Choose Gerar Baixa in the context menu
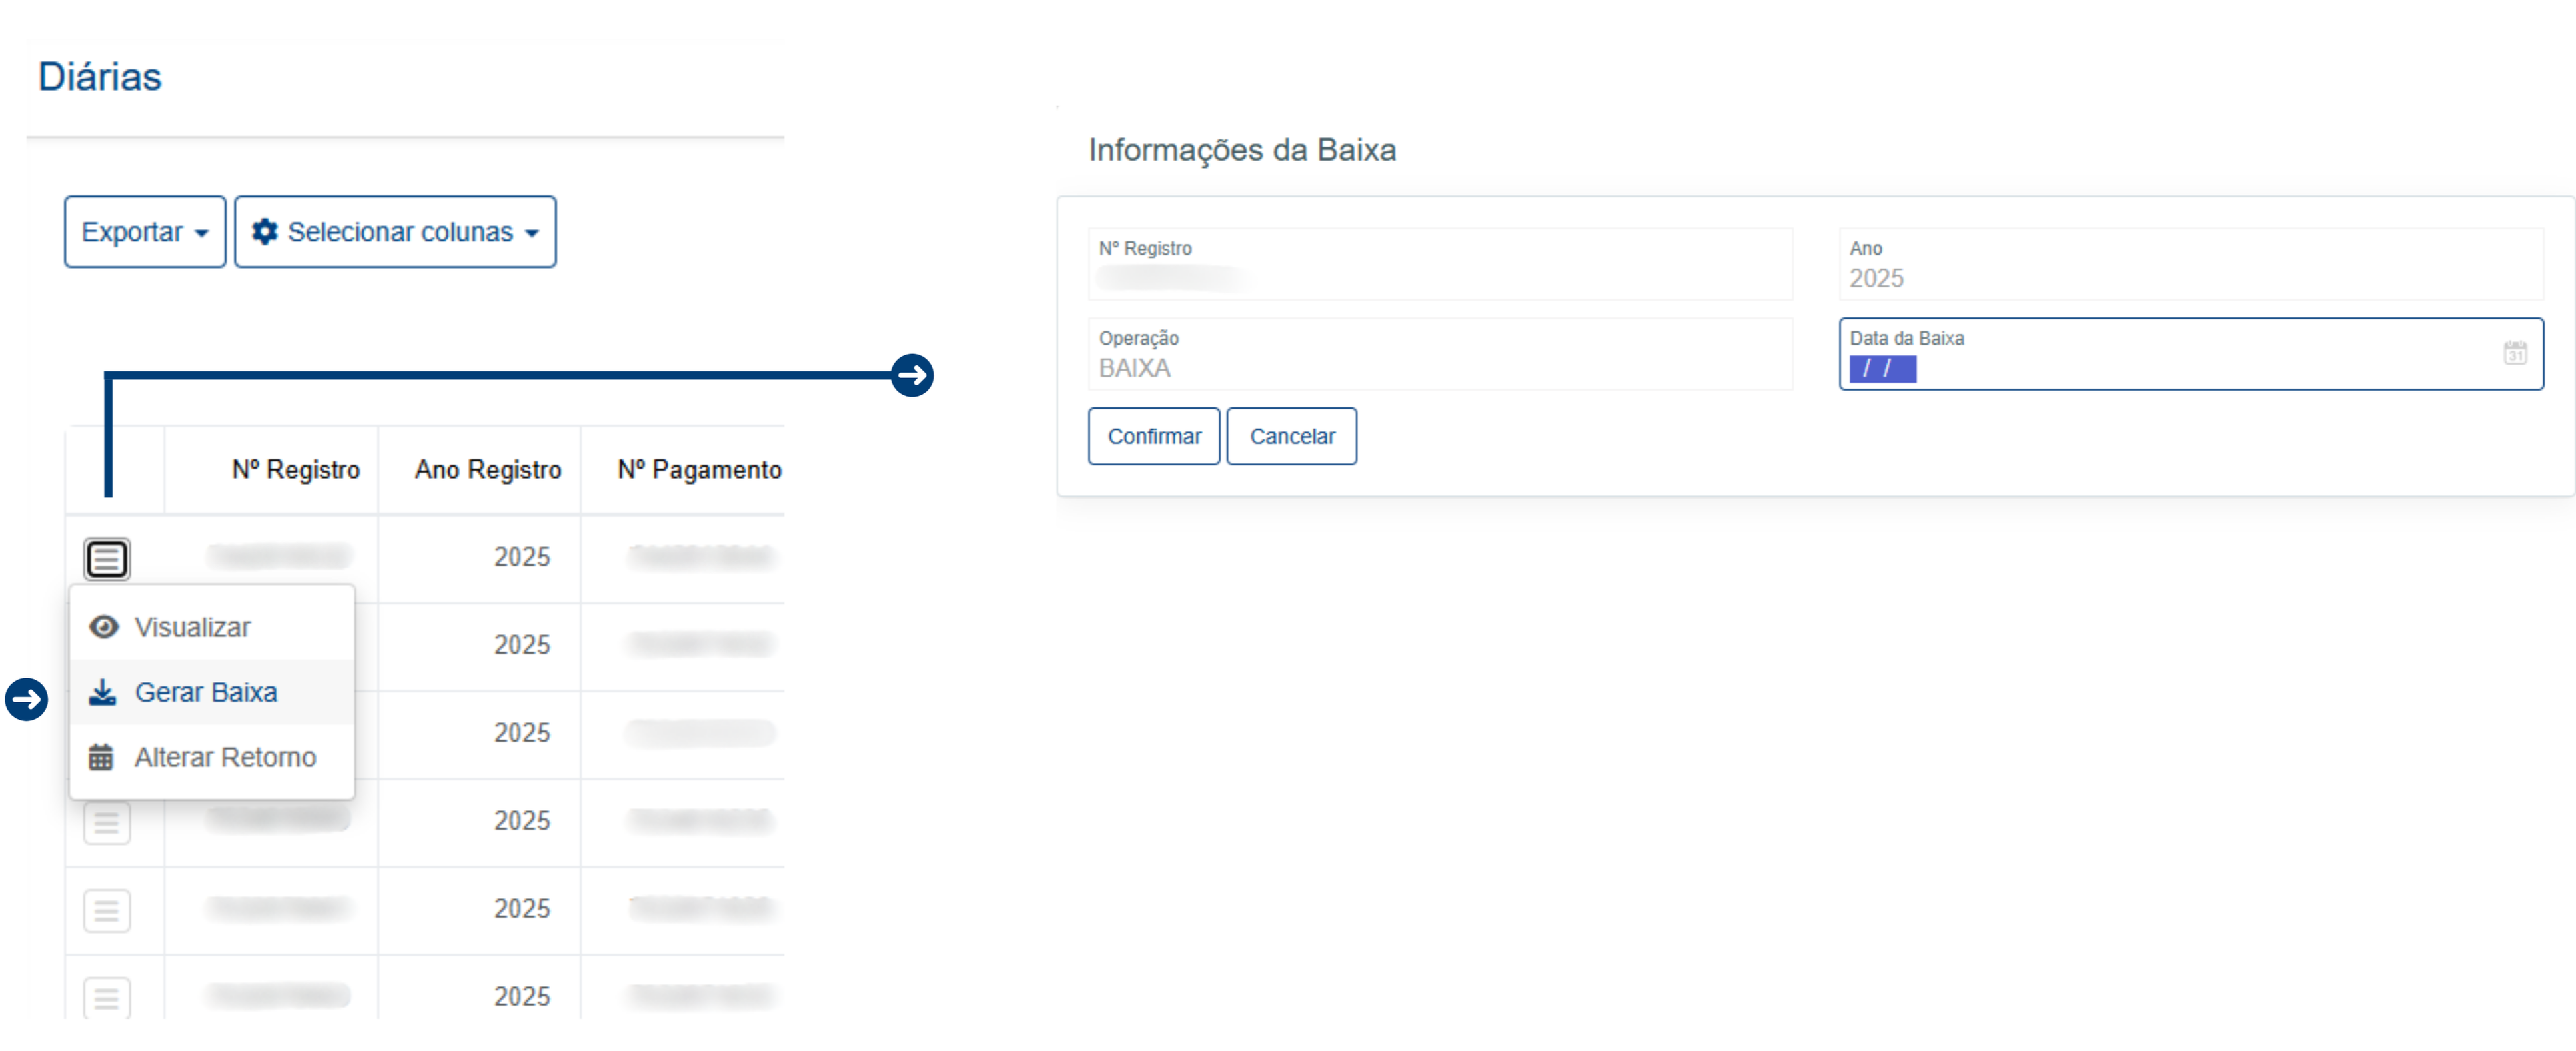Image resolution: width=2576 pixels, height=1051 pixels. coord(206,692)
